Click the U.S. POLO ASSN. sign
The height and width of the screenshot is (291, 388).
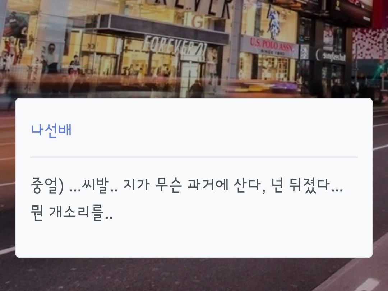[270, 46]
